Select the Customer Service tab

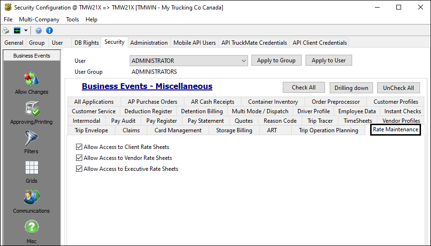[94, 111]
